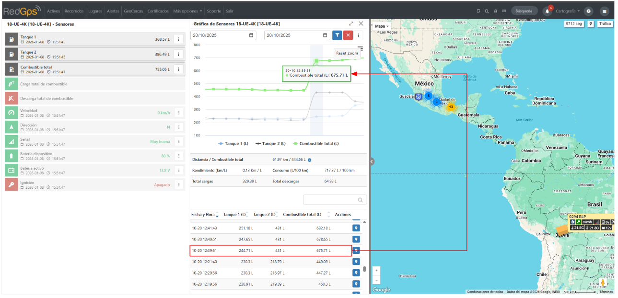Open the GeoCercas menu item

(133, 11)
